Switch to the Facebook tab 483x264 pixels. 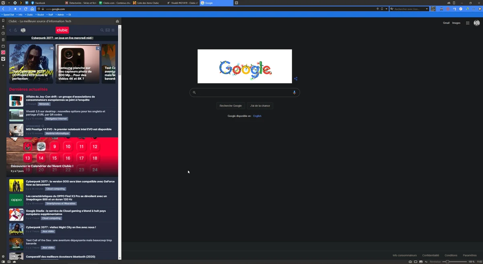point(46,3)
